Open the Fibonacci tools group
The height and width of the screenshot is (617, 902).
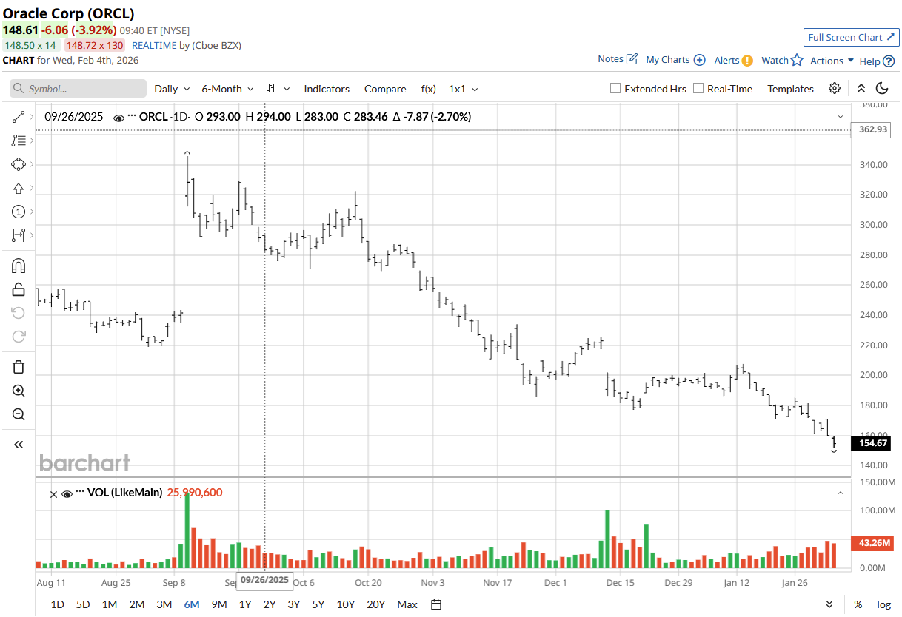pos(19,141)
